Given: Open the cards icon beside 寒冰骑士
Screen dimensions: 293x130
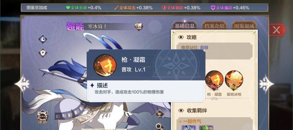Looking at the screenshot, I should [x=139, y=26].
